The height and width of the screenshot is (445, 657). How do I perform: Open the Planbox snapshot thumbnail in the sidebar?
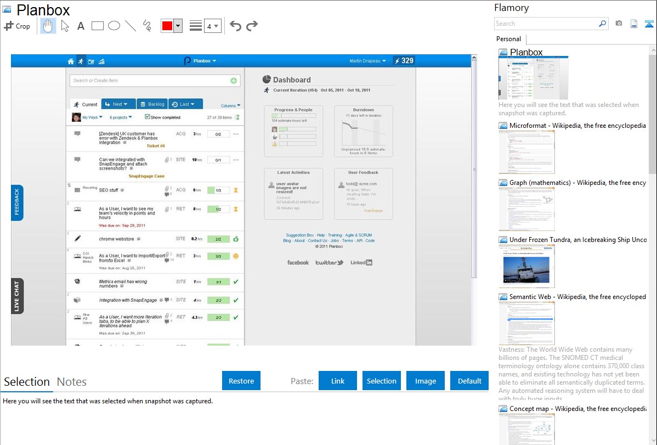click(x=534, y=78)
